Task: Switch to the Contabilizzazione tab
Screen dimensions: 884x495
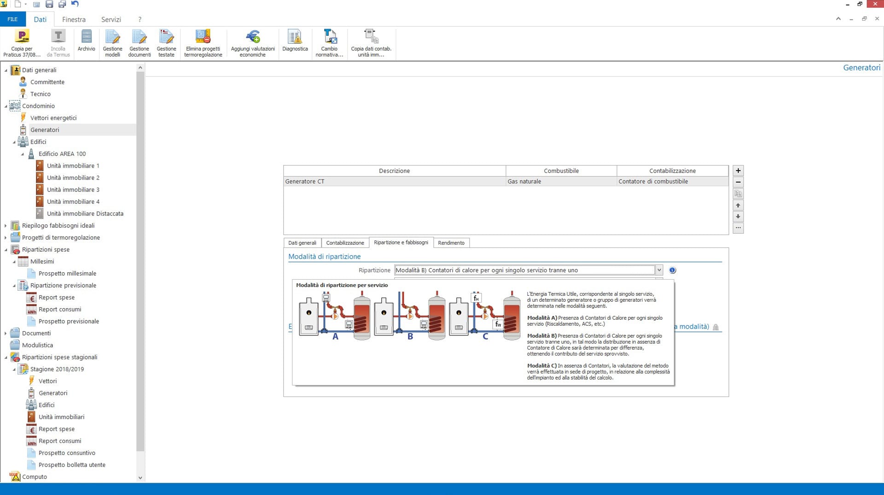Action: (x=345, y=243)
